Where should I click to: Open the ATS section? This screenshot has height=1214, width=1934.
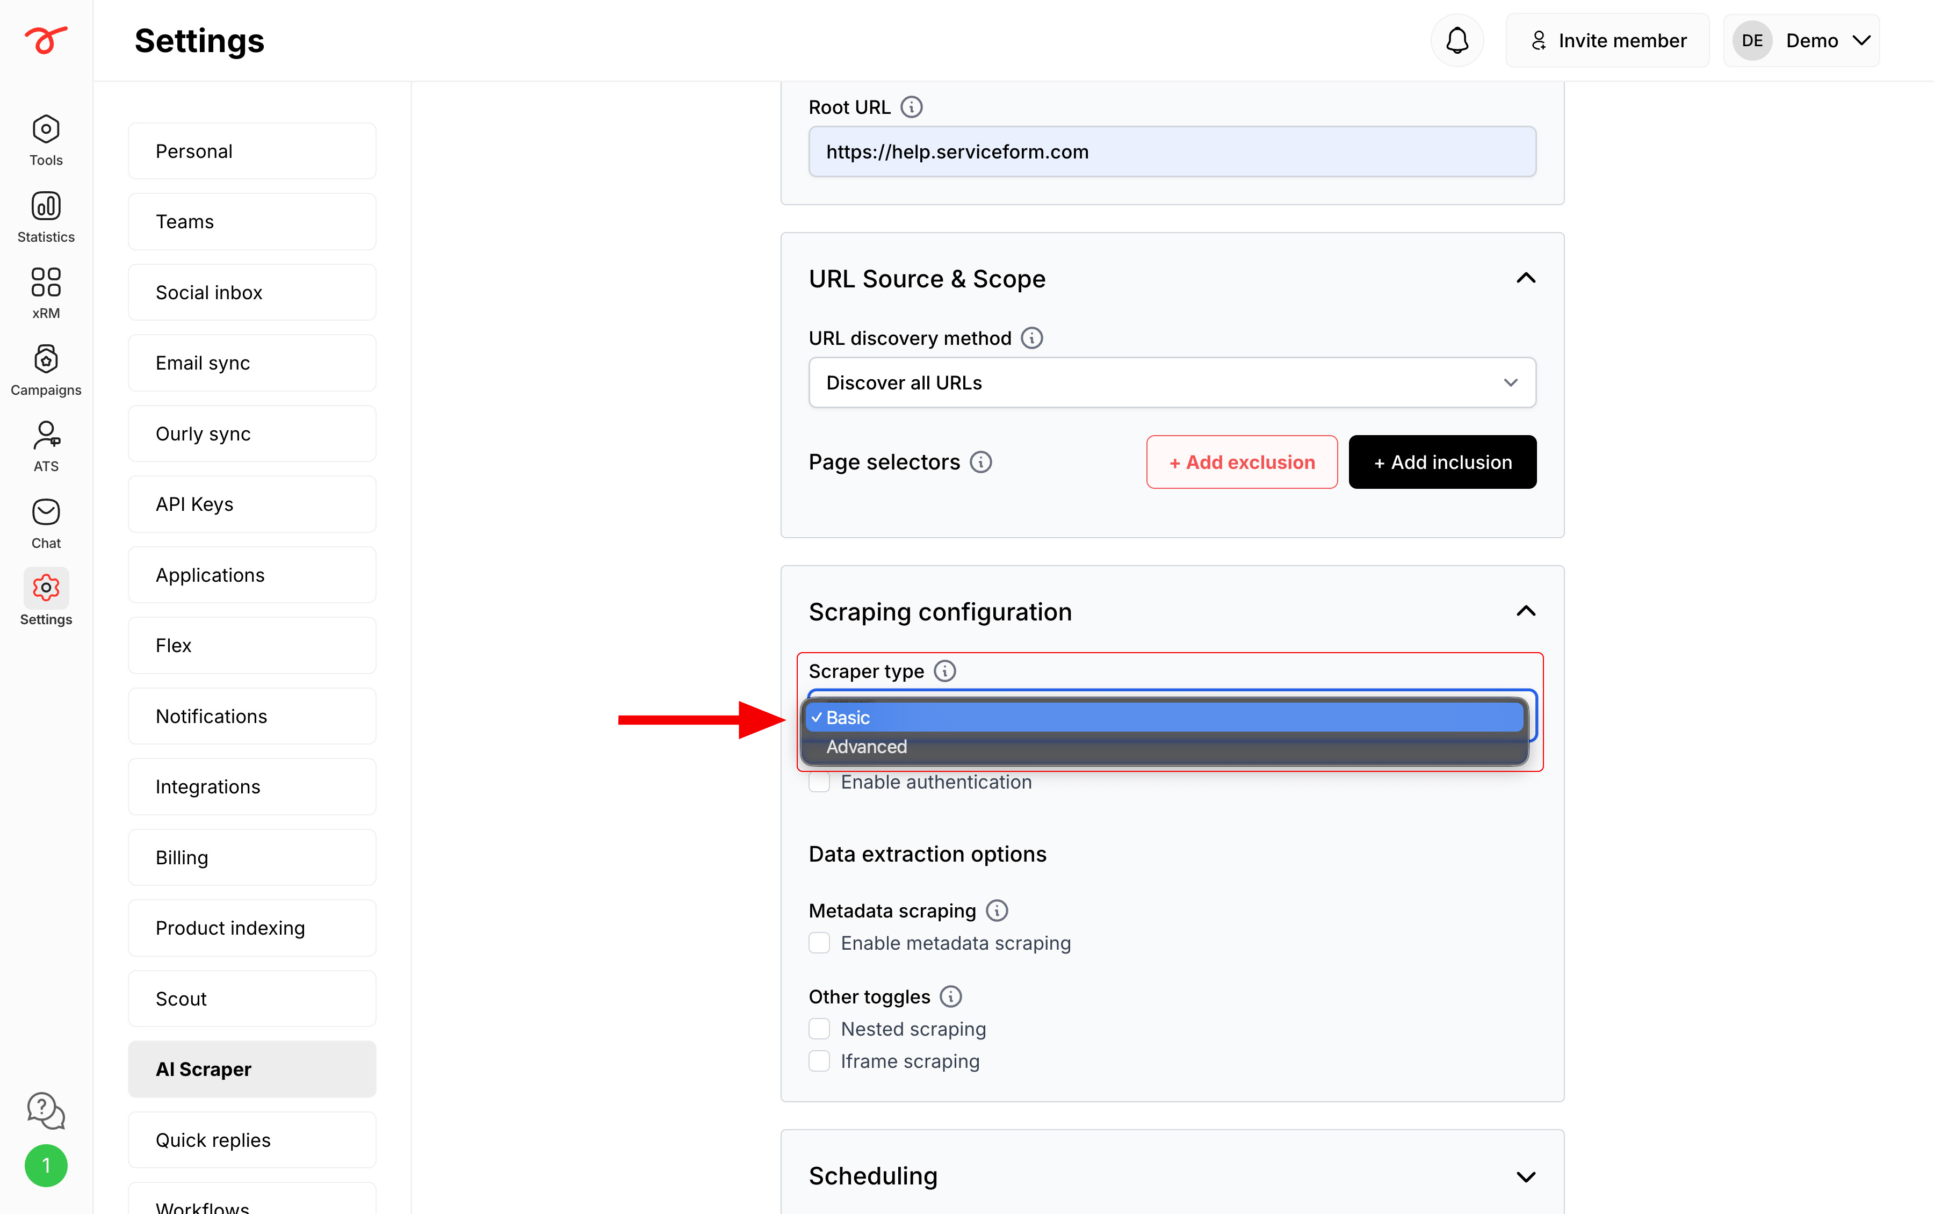point(46,446)
